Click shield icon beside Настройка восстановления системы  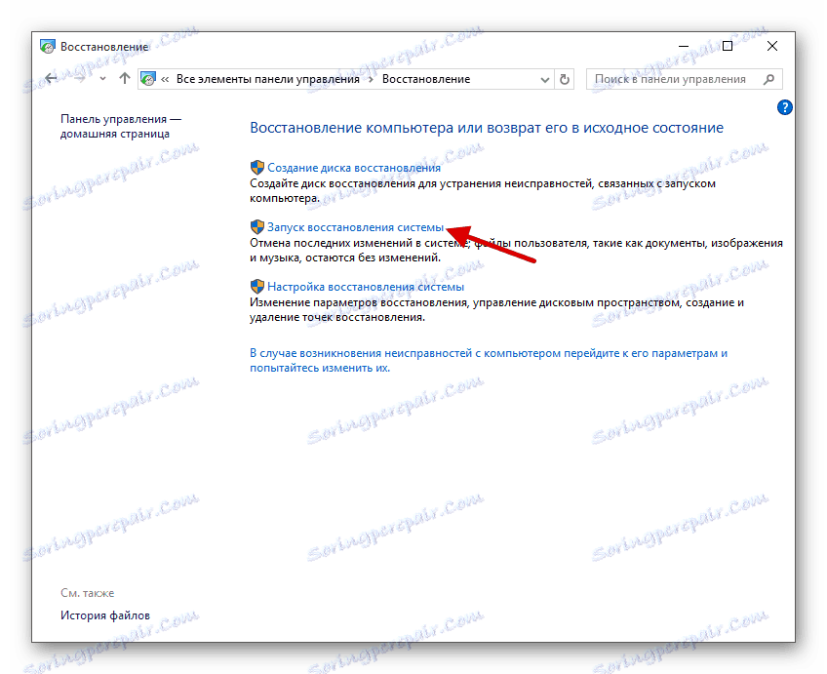256,287
